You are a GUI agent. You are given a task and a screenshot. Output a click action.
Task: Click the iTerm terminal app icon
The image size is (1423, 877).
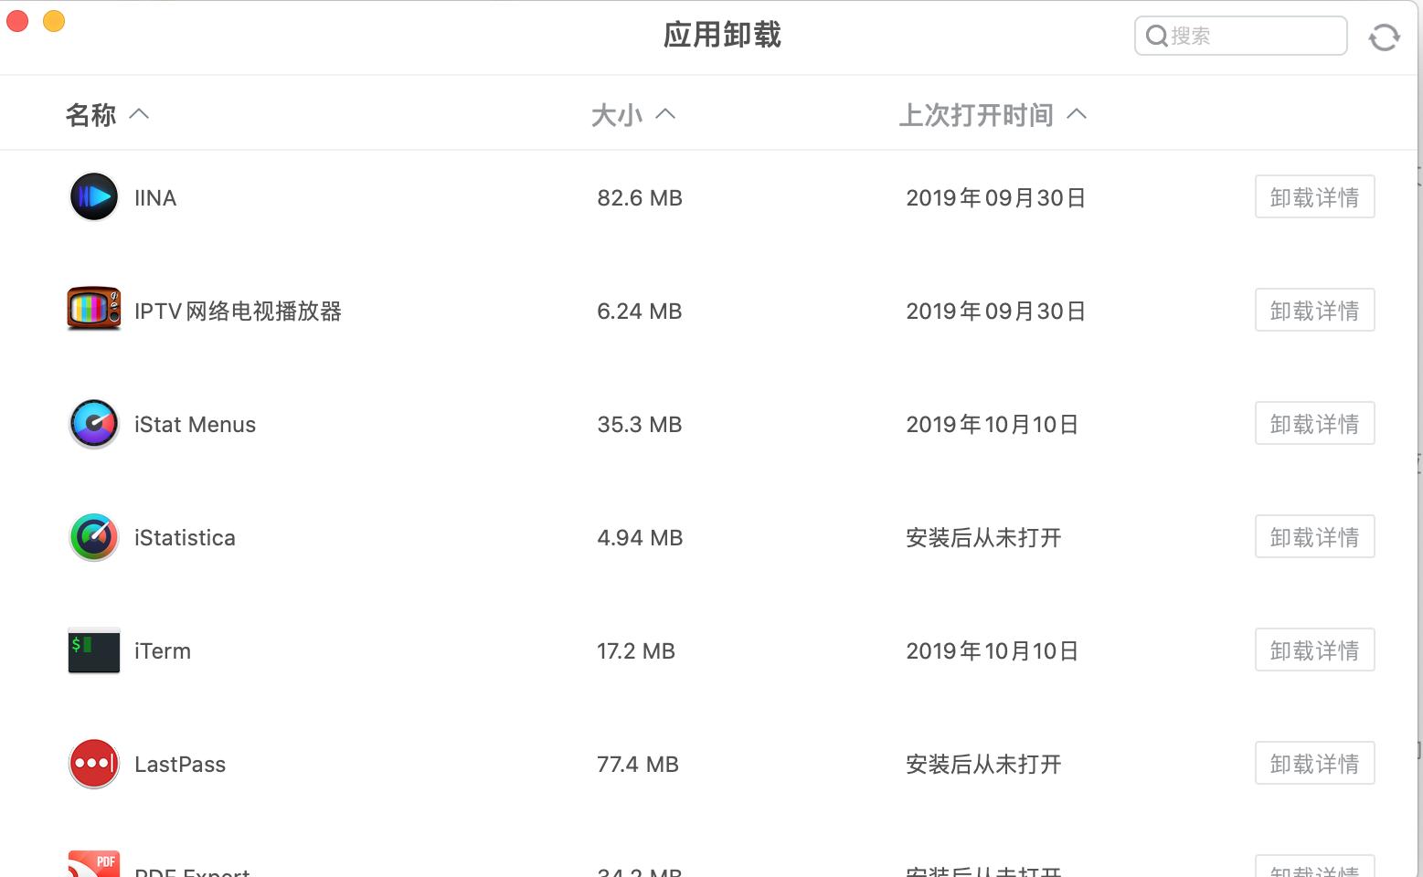pos(93,650)
